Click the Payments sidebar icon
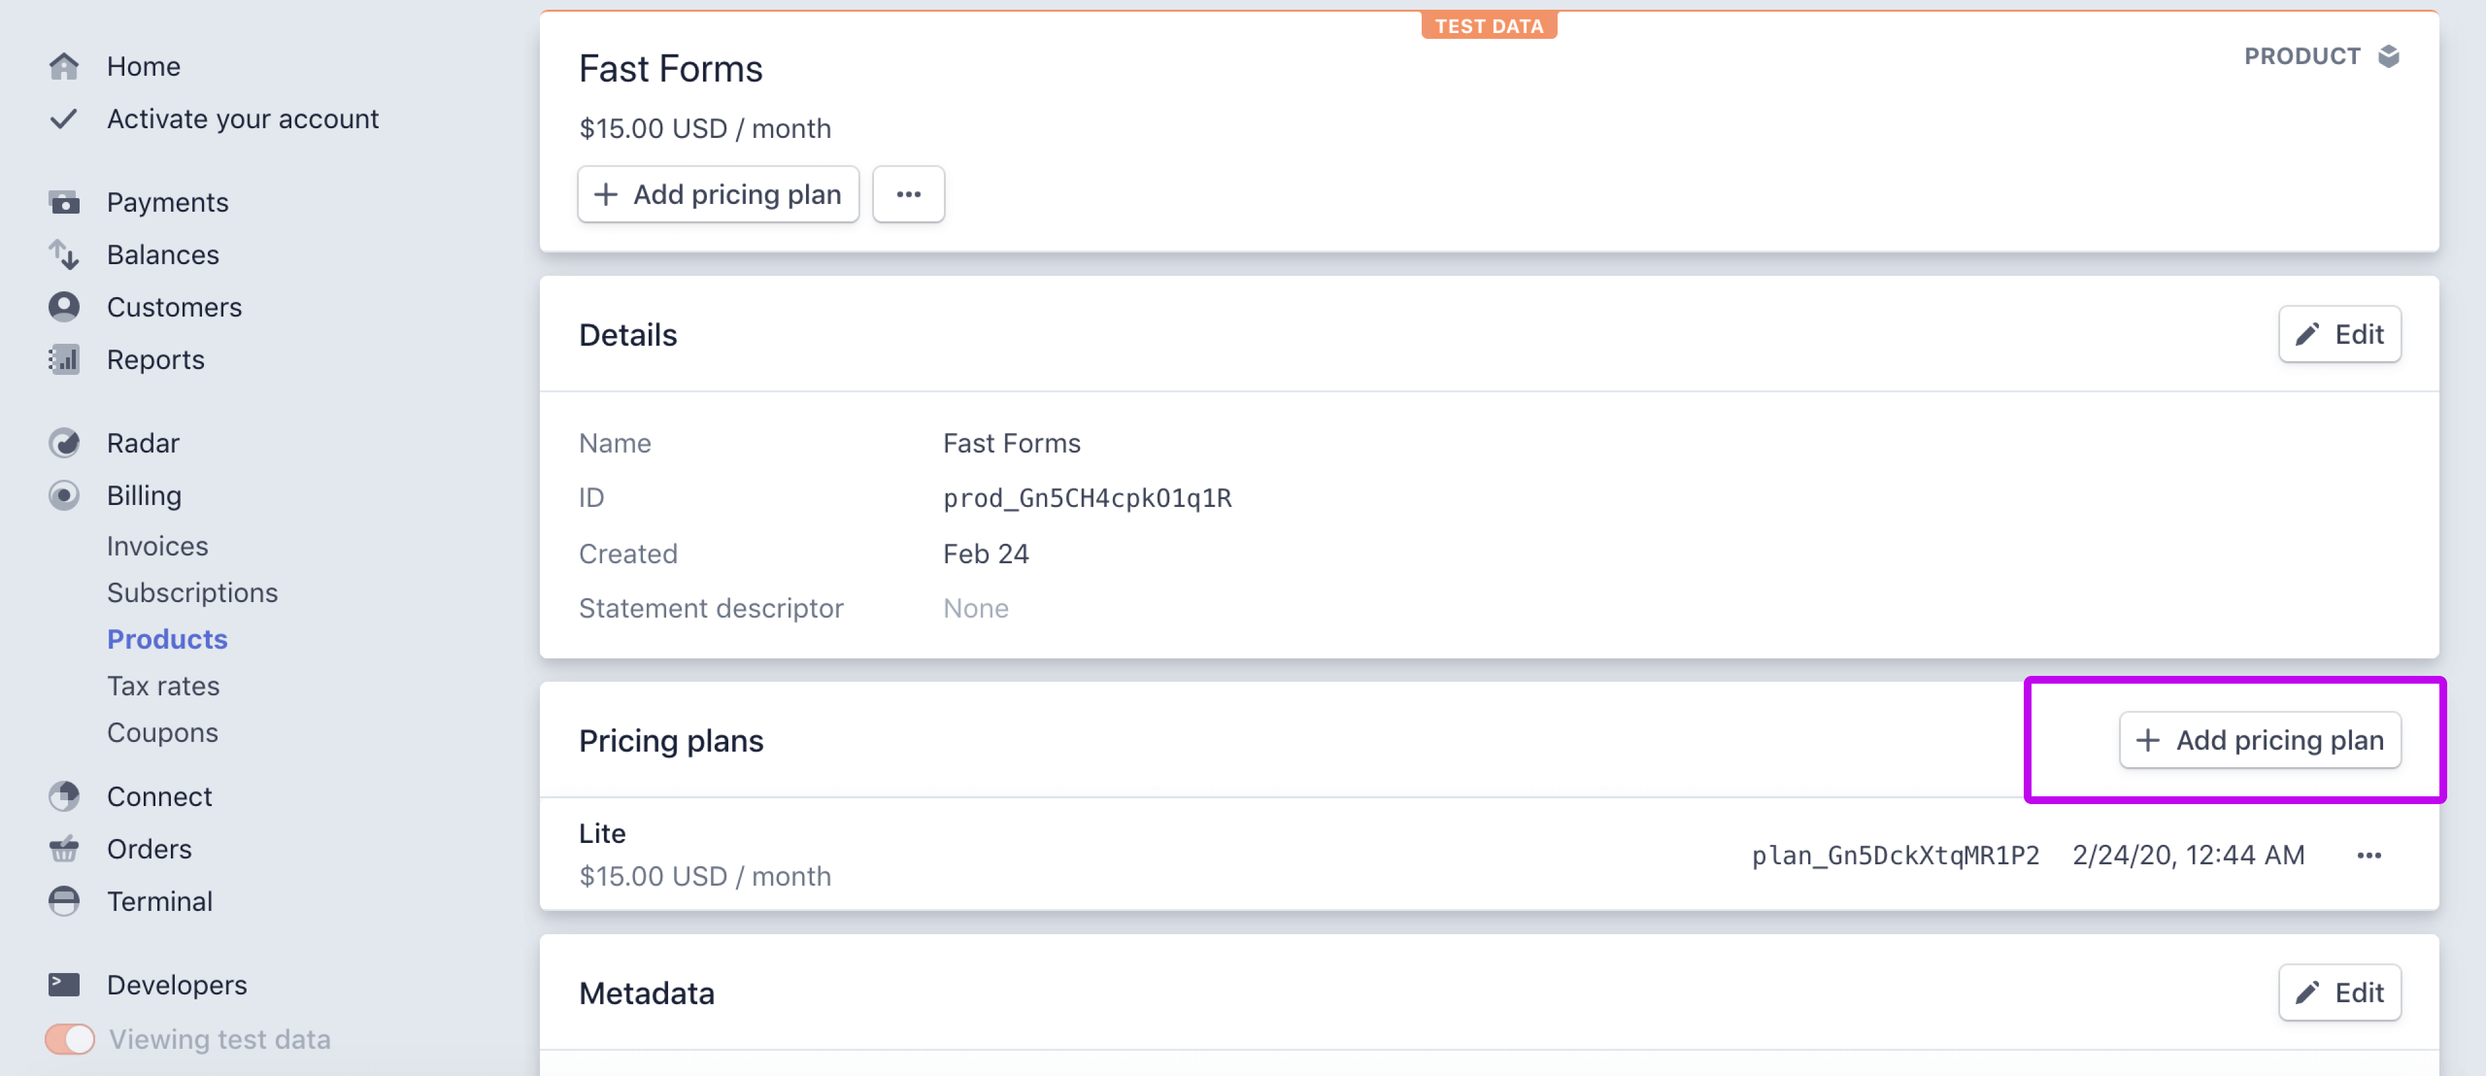Screen dimensions: 2486x1076 [62, 201]
